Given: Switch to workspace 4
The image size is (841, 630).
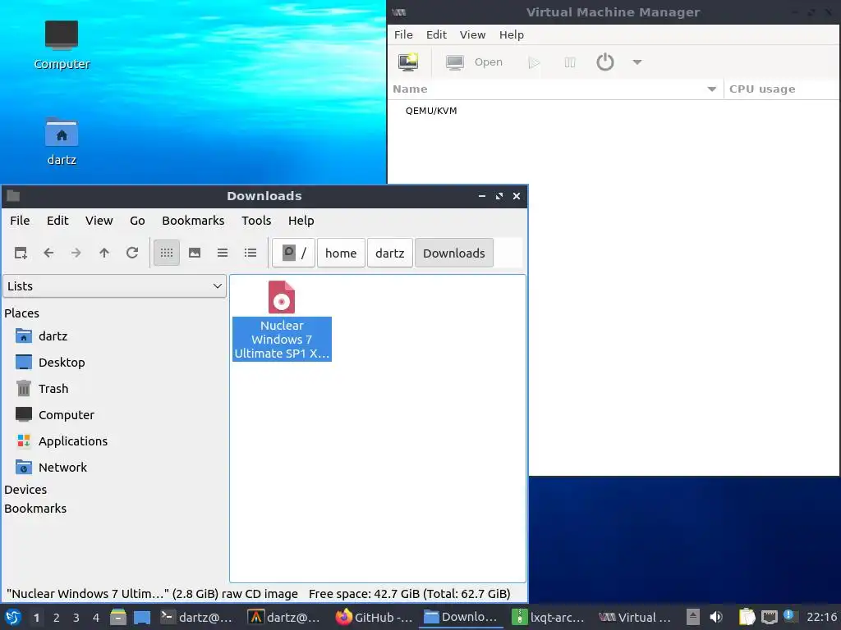Looking at the screenshot, I should click(x=96, y=618).
